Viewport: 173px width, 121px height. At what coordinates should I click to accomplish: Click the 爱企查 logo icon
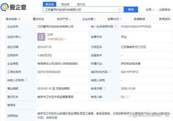(x=5, y=7)
